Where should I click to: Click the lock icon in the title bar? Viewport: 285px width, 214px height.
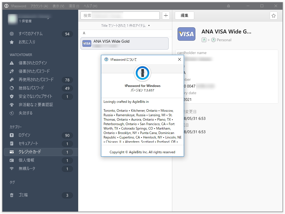pos(228,6)
